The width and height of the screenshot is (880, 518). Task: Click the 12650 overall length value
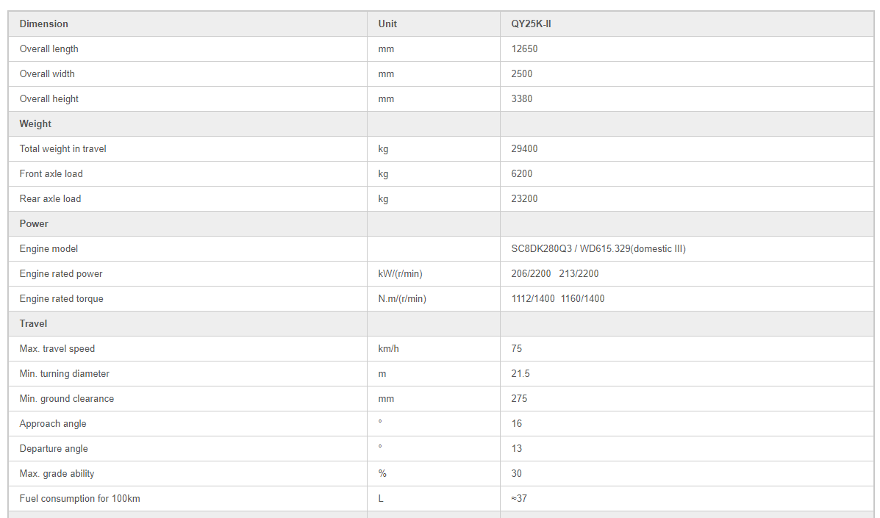tap(524, 48)
